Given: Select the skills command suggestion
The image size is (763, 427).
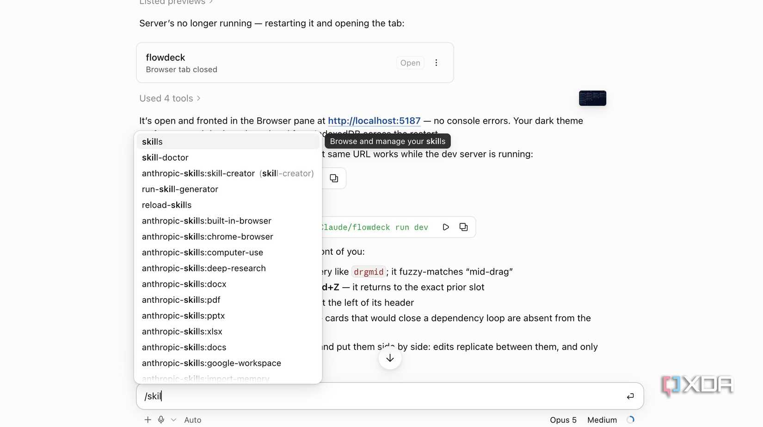Looking at the screenshot, I should click(228, 142).
